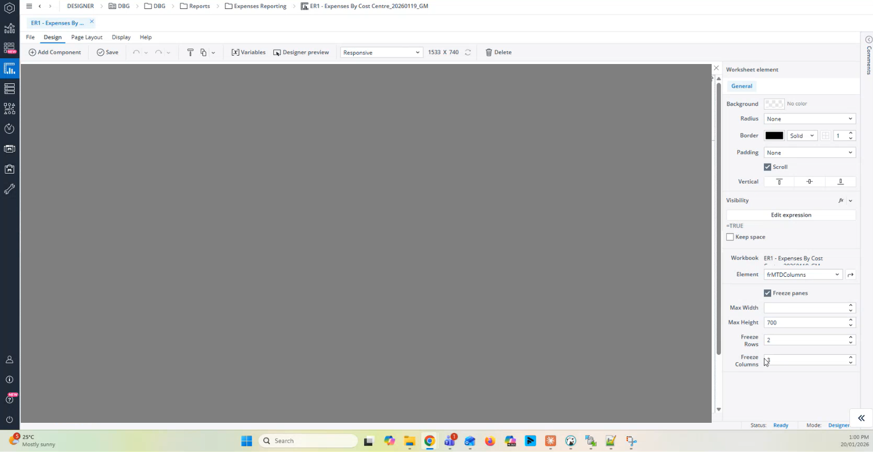Viewport: 873px width, 452px height.
Task: Go to the linked worksheet element
Action: pyautogui.click(x=851, y=275)
